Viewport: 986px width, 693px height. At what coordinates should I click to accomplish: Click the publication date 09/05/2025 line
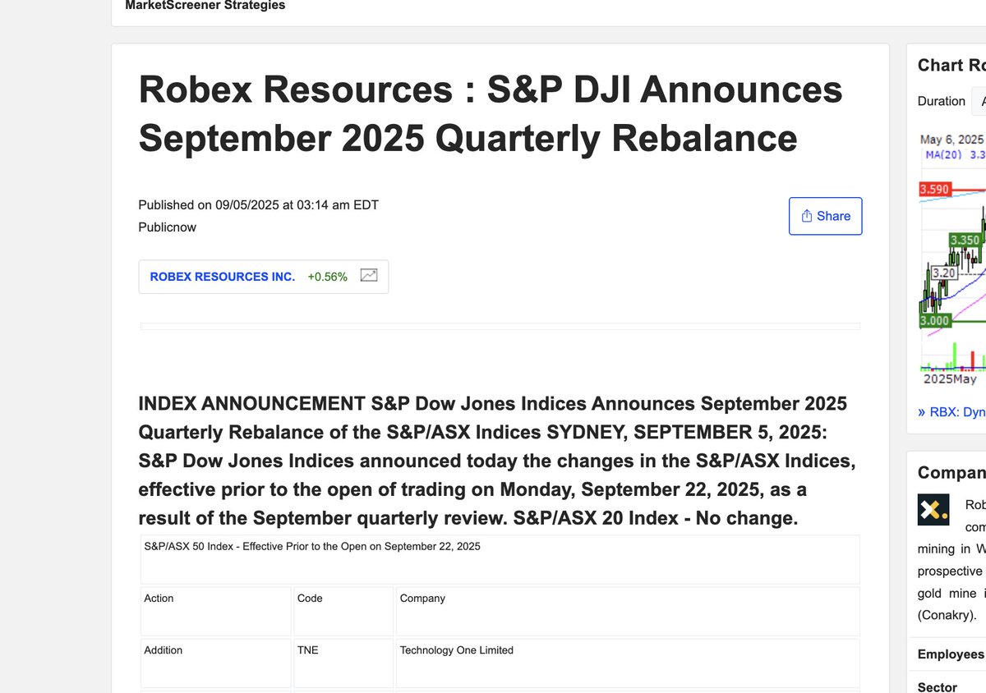coord(258,205)
